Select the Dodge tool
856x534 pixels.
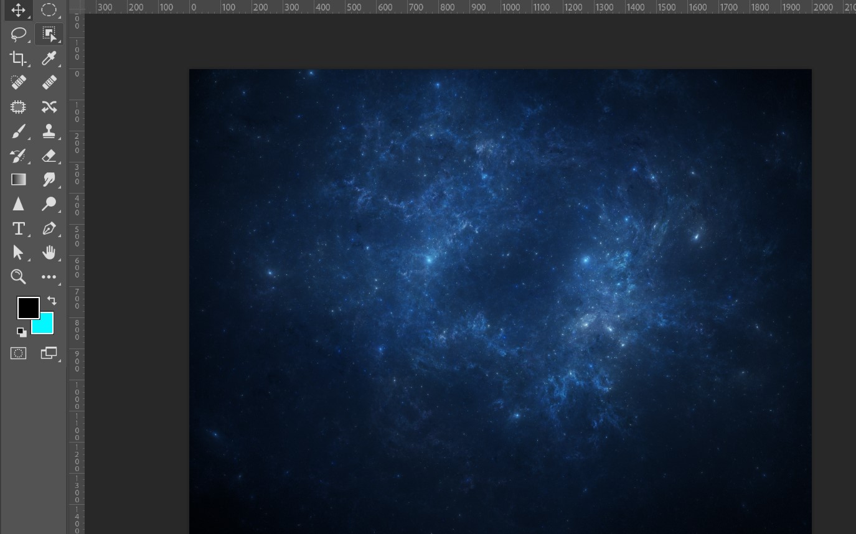coord(49,204)
